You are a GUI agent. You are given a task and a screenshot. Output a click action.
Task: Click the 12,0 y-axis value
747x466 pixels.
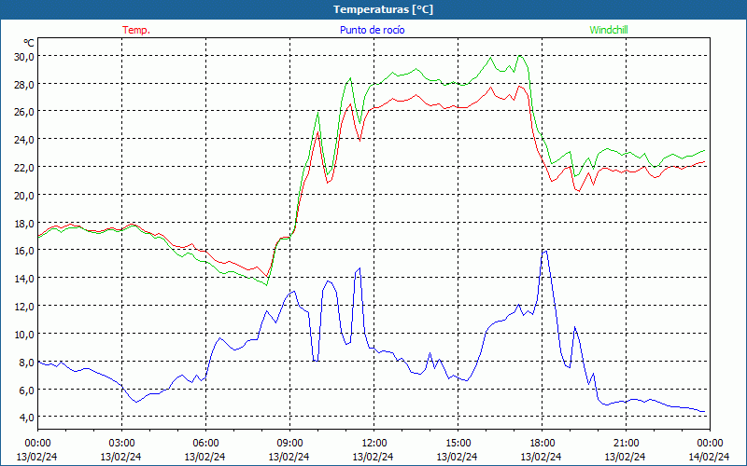(x=24, y=307)
